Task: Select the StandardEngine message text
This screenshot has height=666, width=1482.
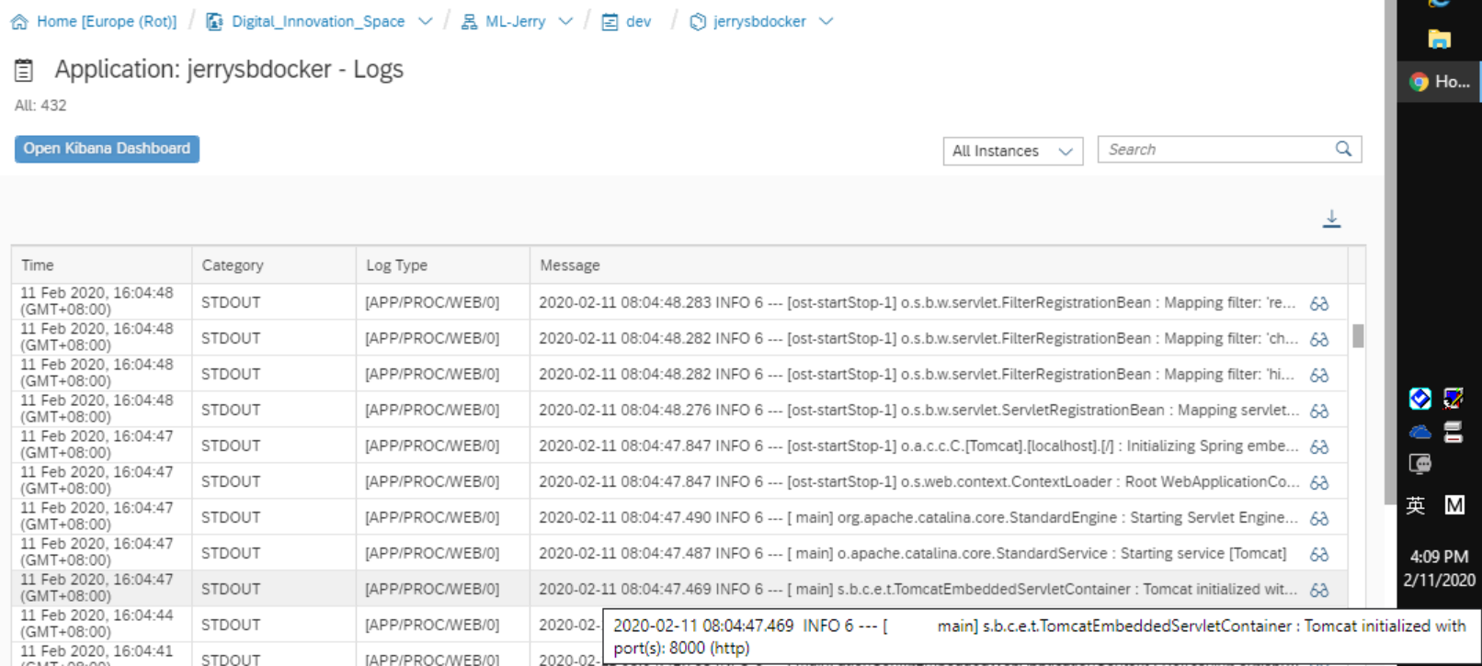Action: pos(918,517)
